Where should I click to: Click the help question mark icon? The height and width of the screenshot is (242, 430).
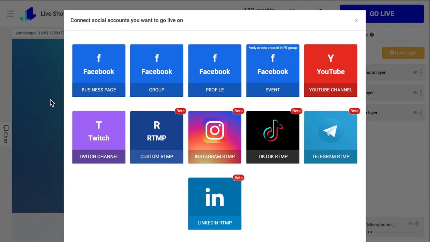pos(372,35)
